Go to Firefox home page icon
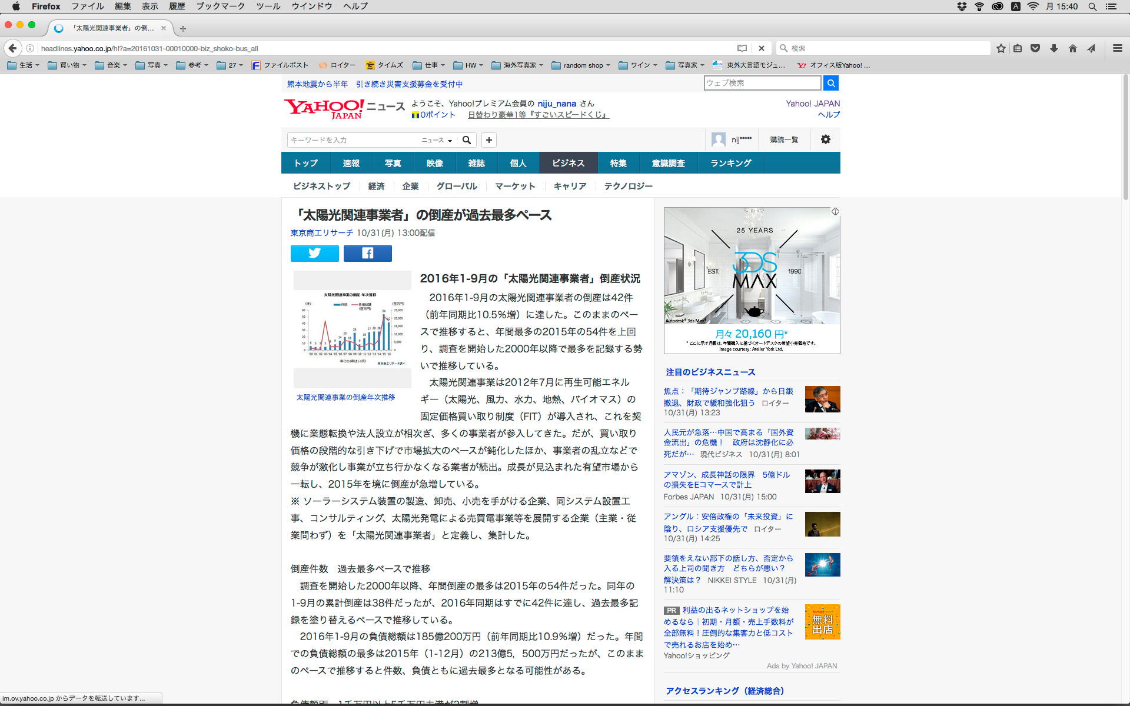The image size is (1130, 706). (x=1072, y=48)
